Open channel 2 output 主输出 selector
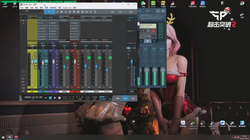Screen dimensions: 250x140 coord(43,45)
